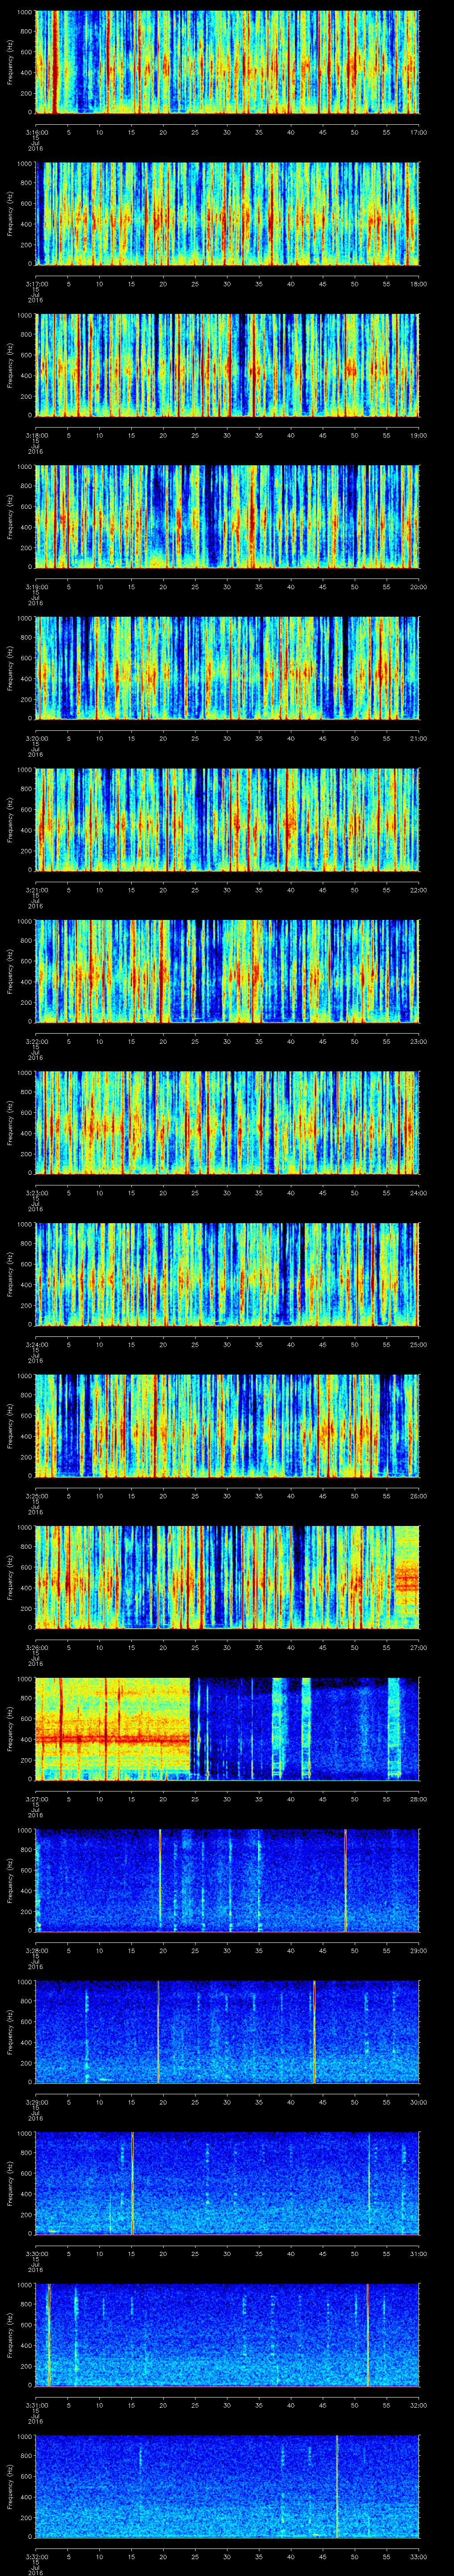Click the 3:25:00 start time label
This screenshot has height=2576, width=454.
(37, 1495)
